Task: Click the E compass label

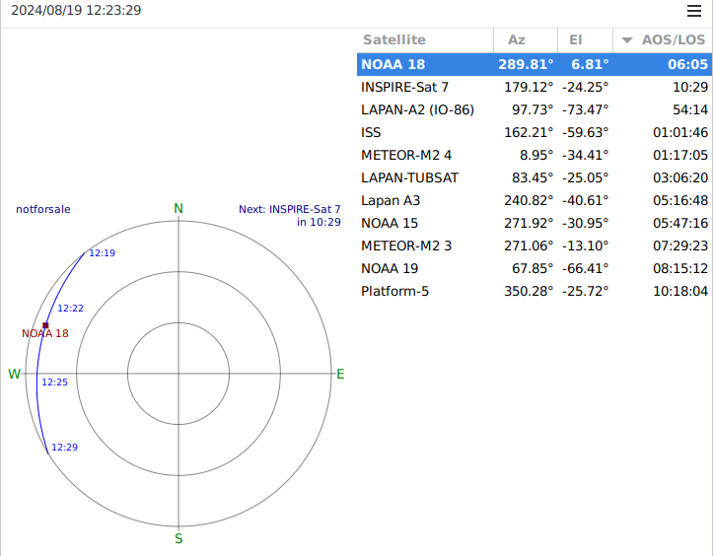Action: pos(340,375)
